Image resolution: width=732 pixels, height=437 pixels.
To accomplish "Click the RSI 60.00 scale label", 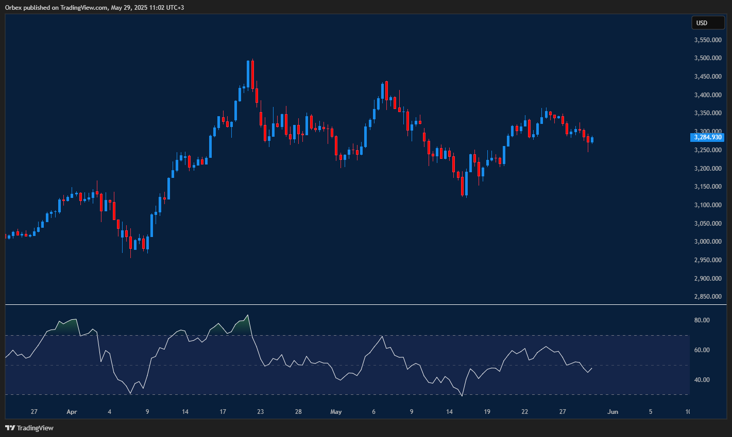I will 702,350.
